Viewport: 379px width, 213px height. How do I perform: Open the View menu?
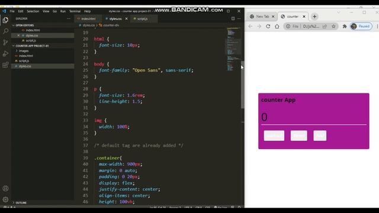coord(46,11)
